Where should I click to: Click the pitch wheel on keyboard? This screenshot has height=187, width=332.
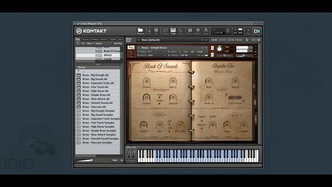coord(129,154)
